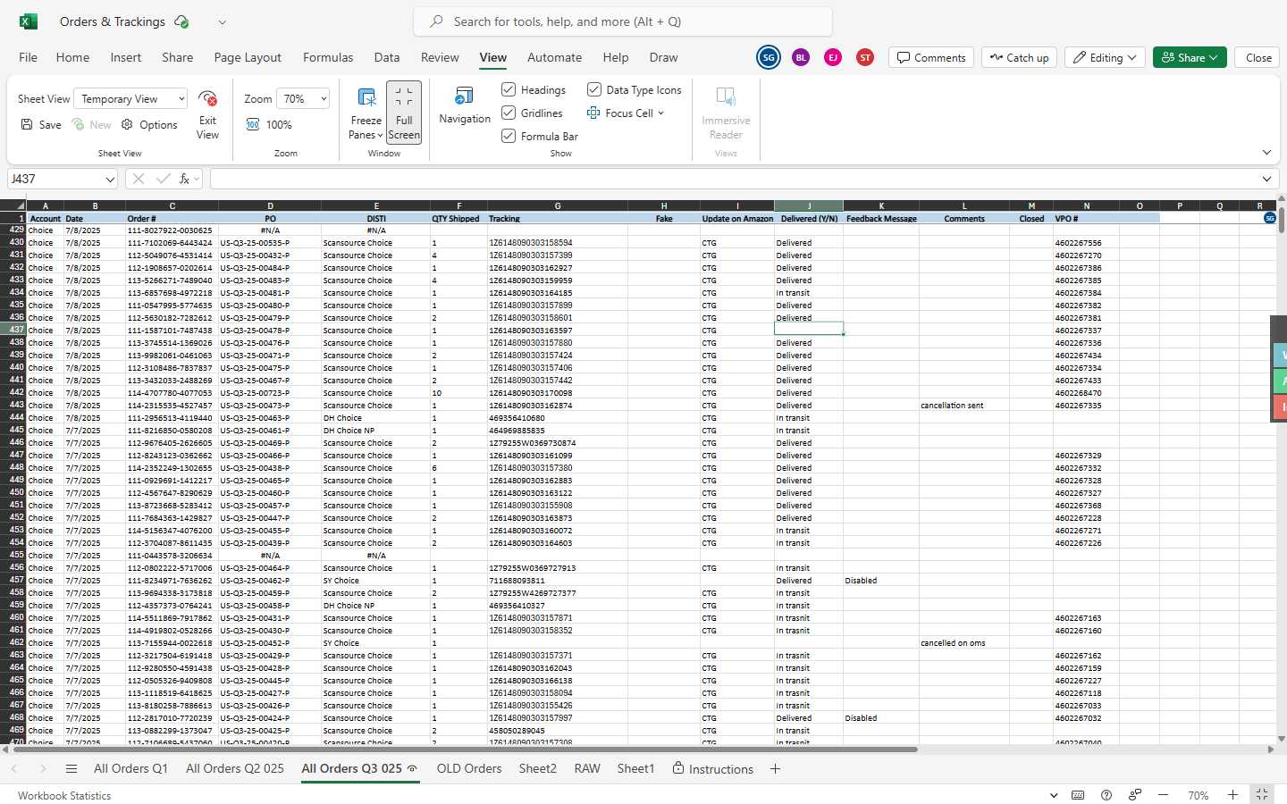This screenshot has height=804, width=1287.
Task: Select row 437 header
Action: [13, 330]
